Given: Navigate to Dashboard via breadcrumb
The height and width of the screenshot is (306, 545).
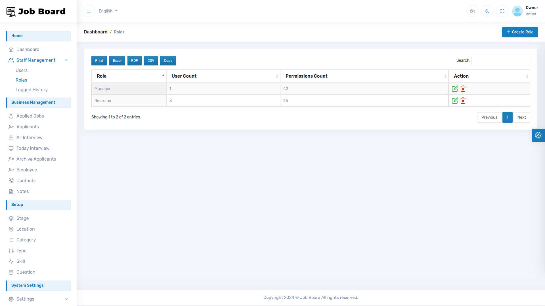Looking at the screenshot, I should click(95, 32).
